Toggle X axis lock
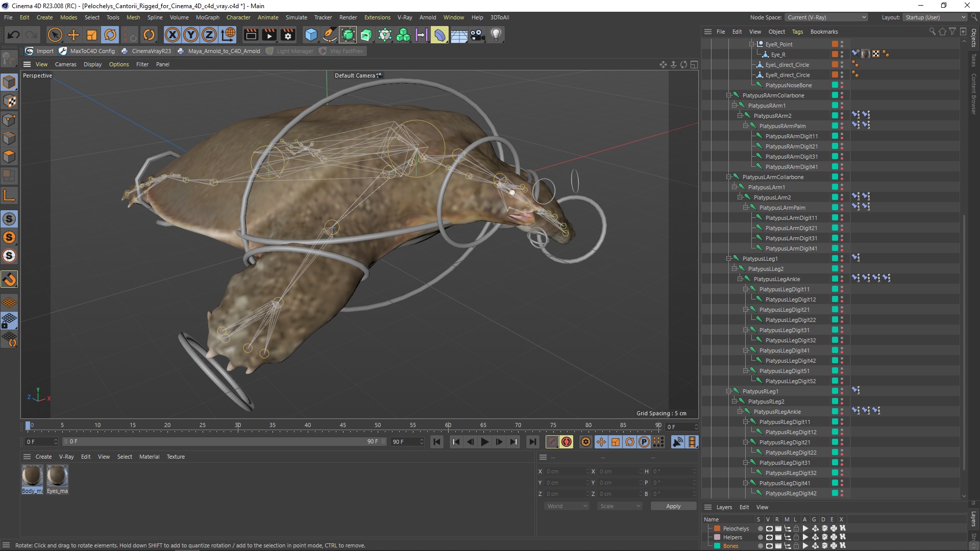The height and width of the screenshot is (551, 980). coord(173,35)
